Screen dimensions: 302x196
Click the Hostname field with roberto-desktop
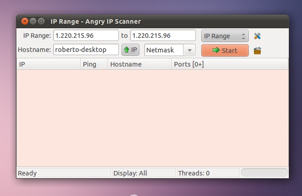click(86, 50)
